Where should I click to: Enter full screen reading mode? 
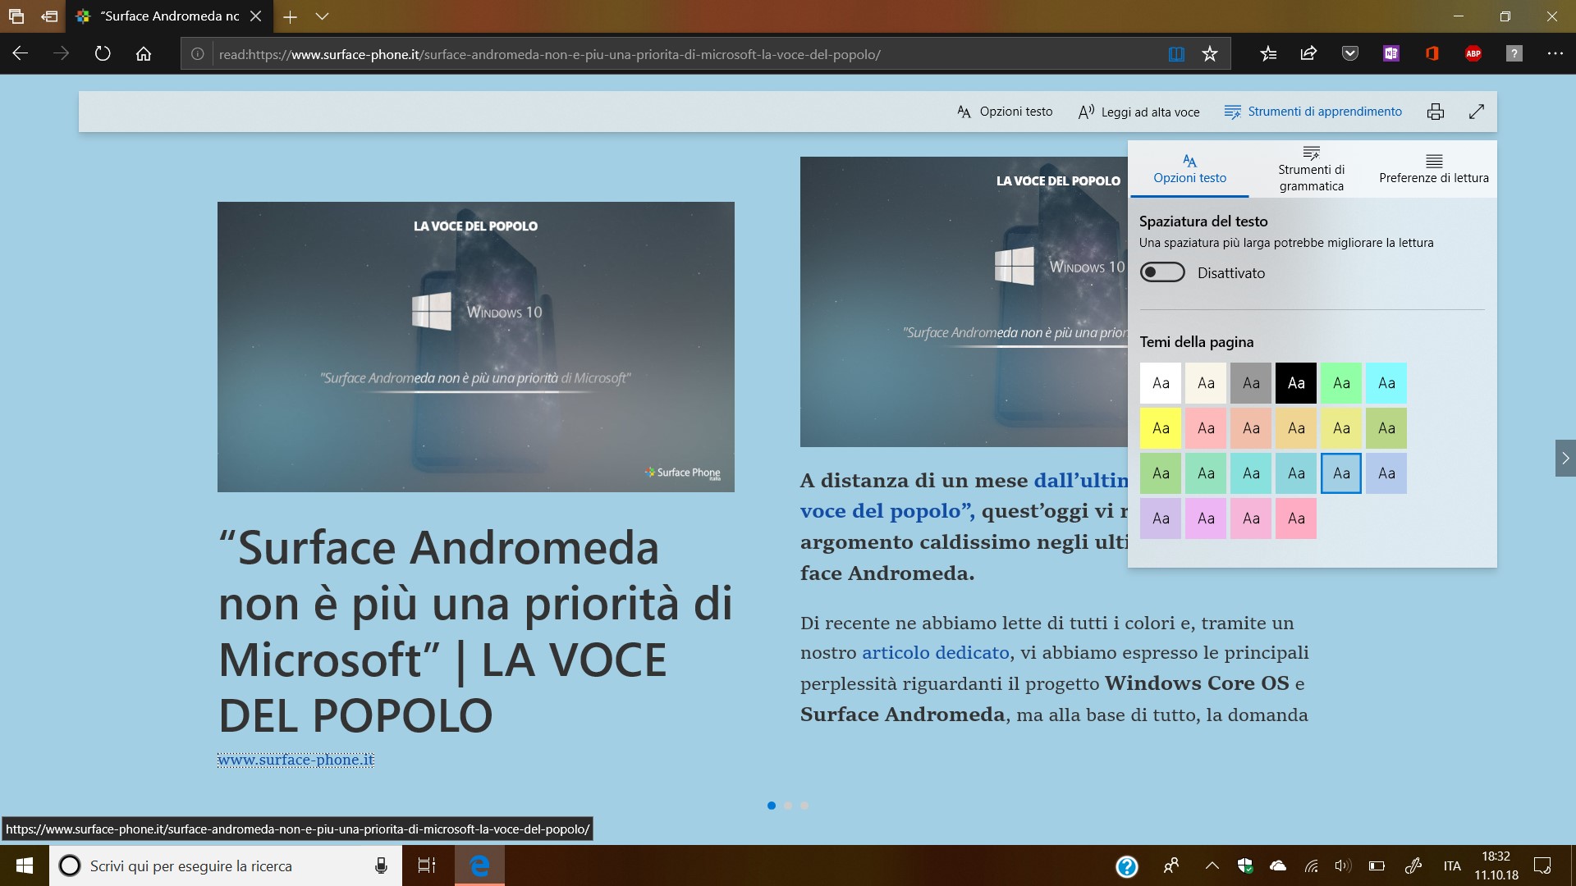pyautogui.click(x=1477, y=112)
